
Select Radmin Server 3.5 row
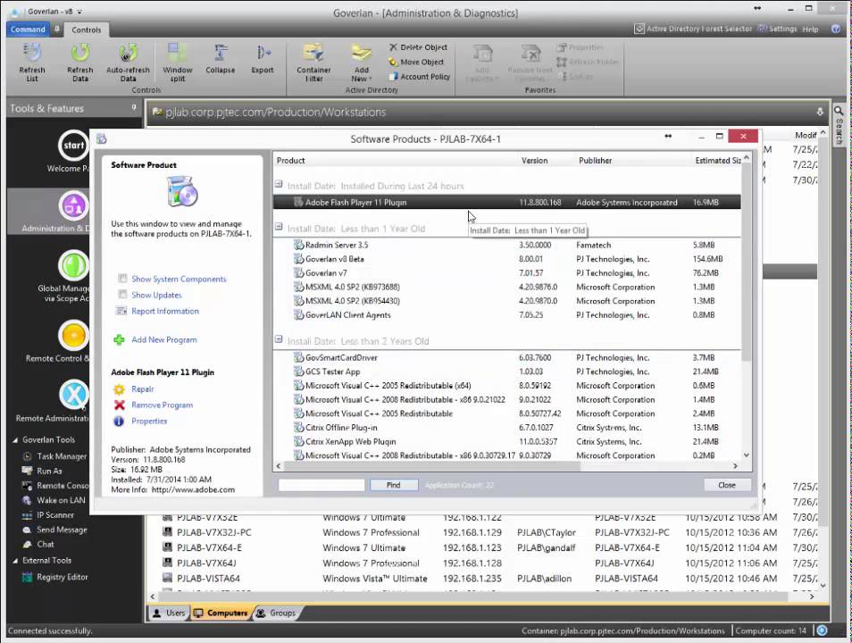(506, 245)
